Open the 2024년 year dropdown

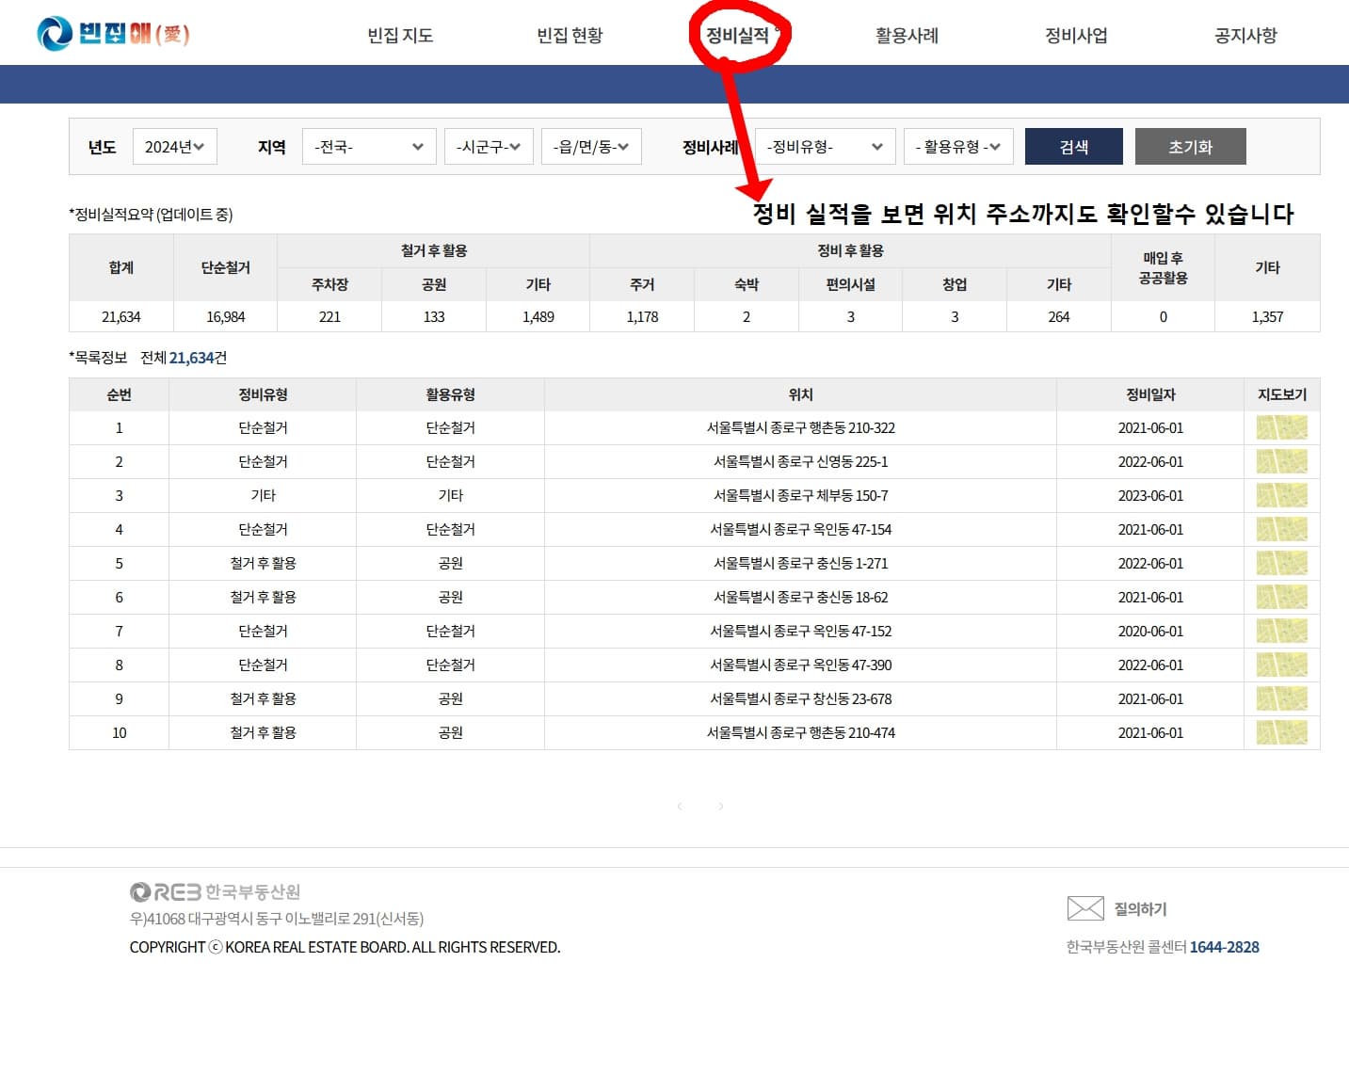pos(174,146)
